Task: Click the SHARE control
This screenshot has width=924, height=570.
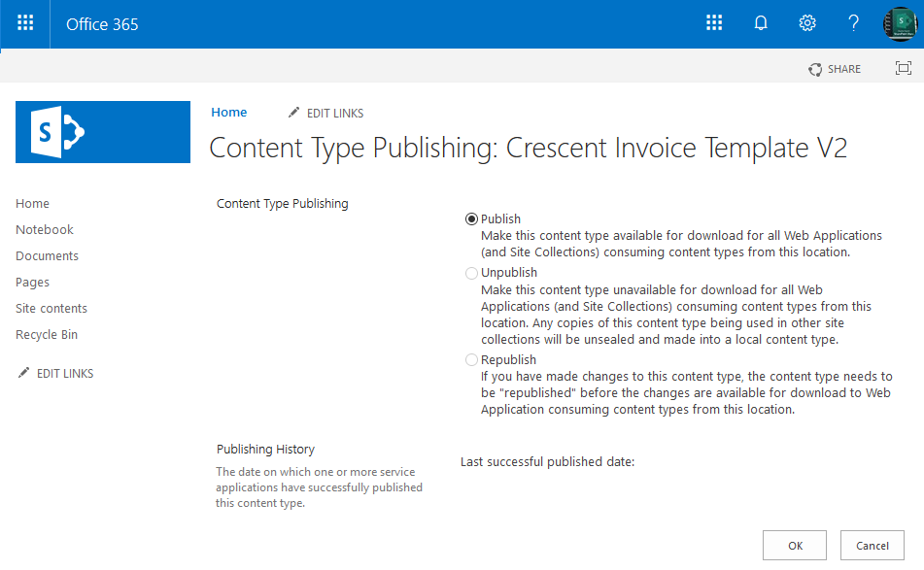Action: click(x=834, y=68)
